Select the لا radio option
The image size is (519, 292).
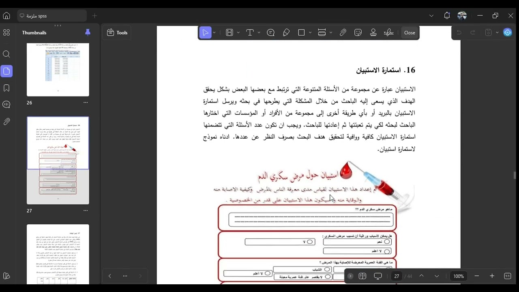coord(310,242)
